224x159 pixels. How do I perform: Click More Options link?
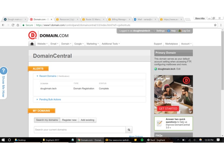136,136
